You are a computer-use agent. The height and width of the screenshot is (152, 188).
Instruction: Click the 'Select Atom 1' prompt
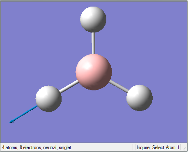coord(165,147)
